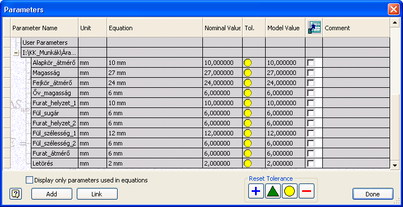Close the Parameters dialog
This screenshot has width=403, height=207.
(x=393, y=10)
